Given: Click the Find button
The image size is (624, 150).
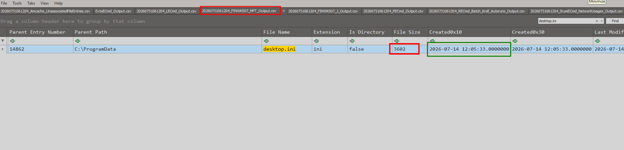Looking at the screenshot, I should click(x=615, y=21).
